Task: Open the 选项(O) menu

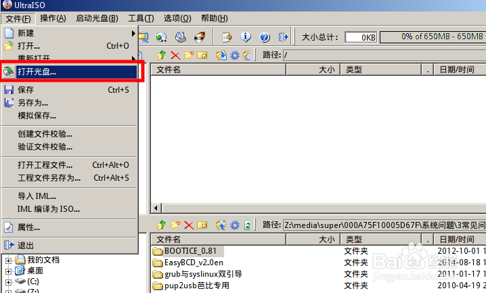Action: point(177,18)
